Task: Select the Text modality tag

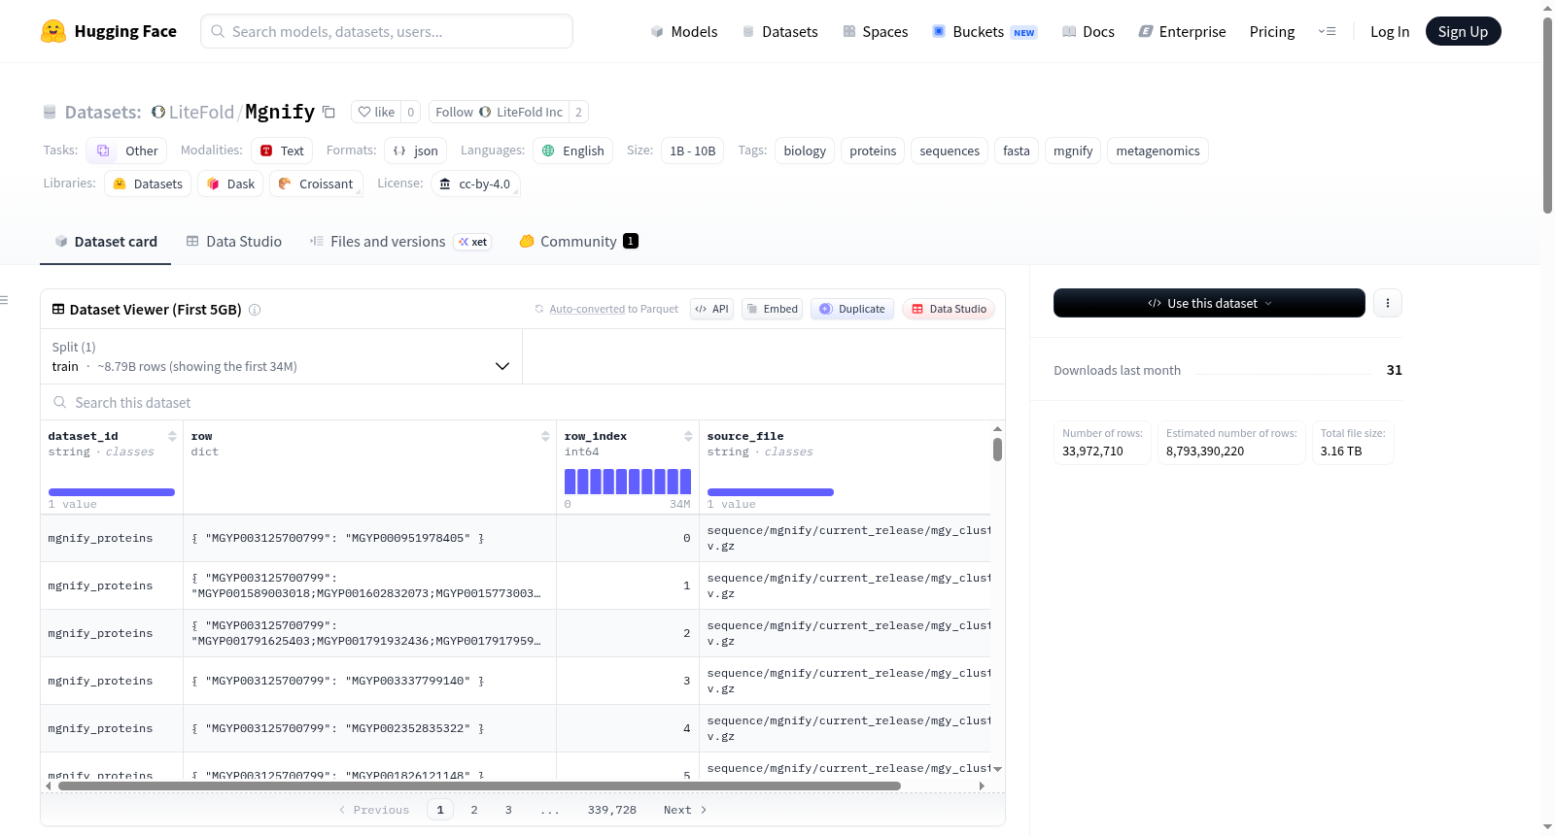Action: [x=282, y=150]
